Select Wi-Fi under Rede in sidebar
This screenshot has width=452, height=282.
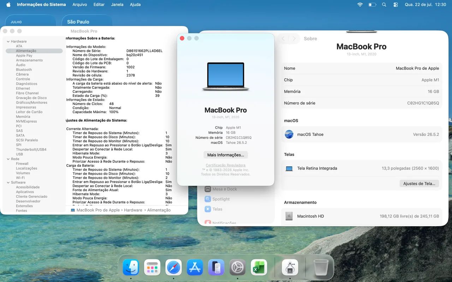pos(20,178)
